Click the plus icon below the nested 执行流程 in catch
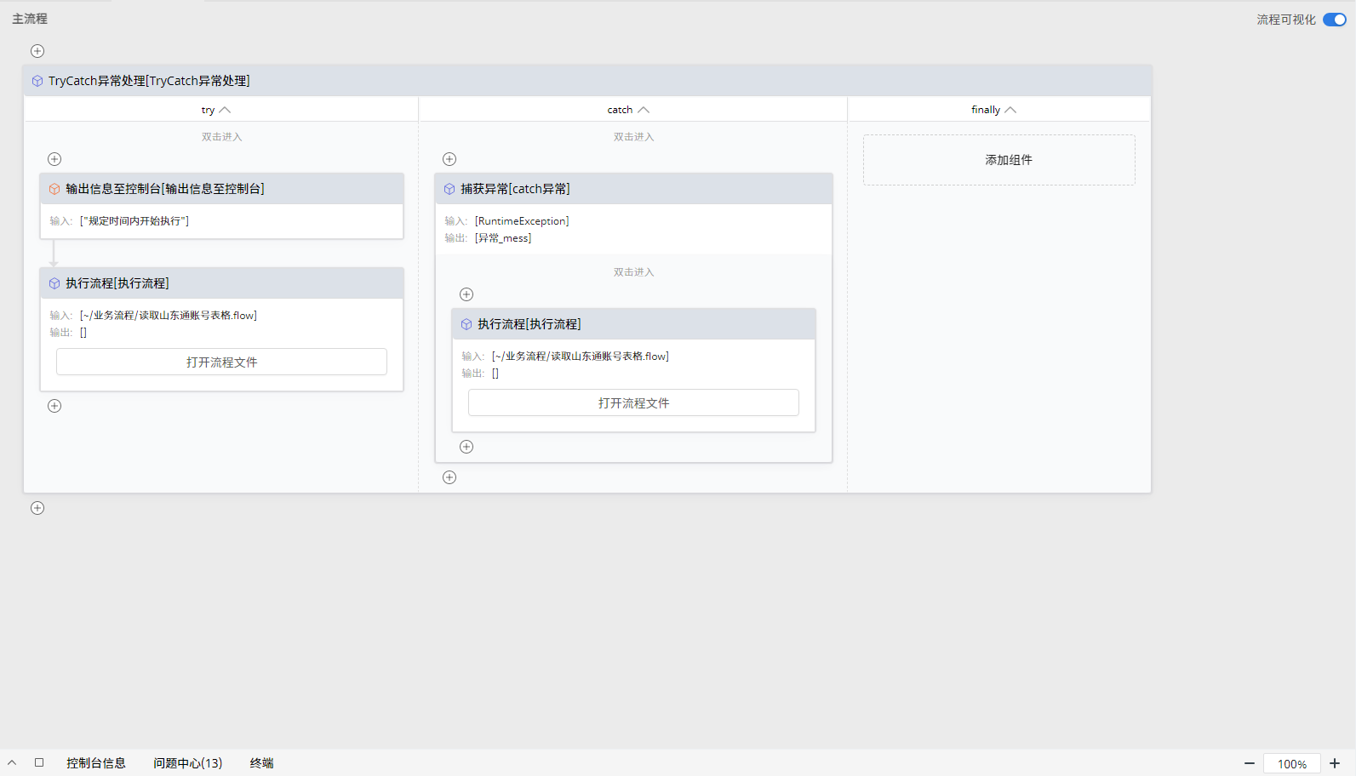1356x776 pixels. tap(466, 447)
